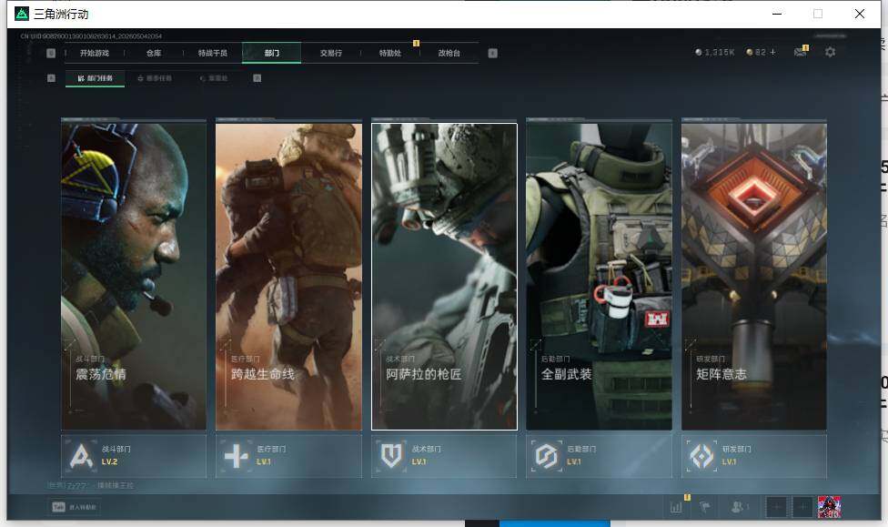Viewport: 888px width, 527px height.
Task: Click the previous sub-tab key icon left of 部门任务
Action: tap(51, 78)
